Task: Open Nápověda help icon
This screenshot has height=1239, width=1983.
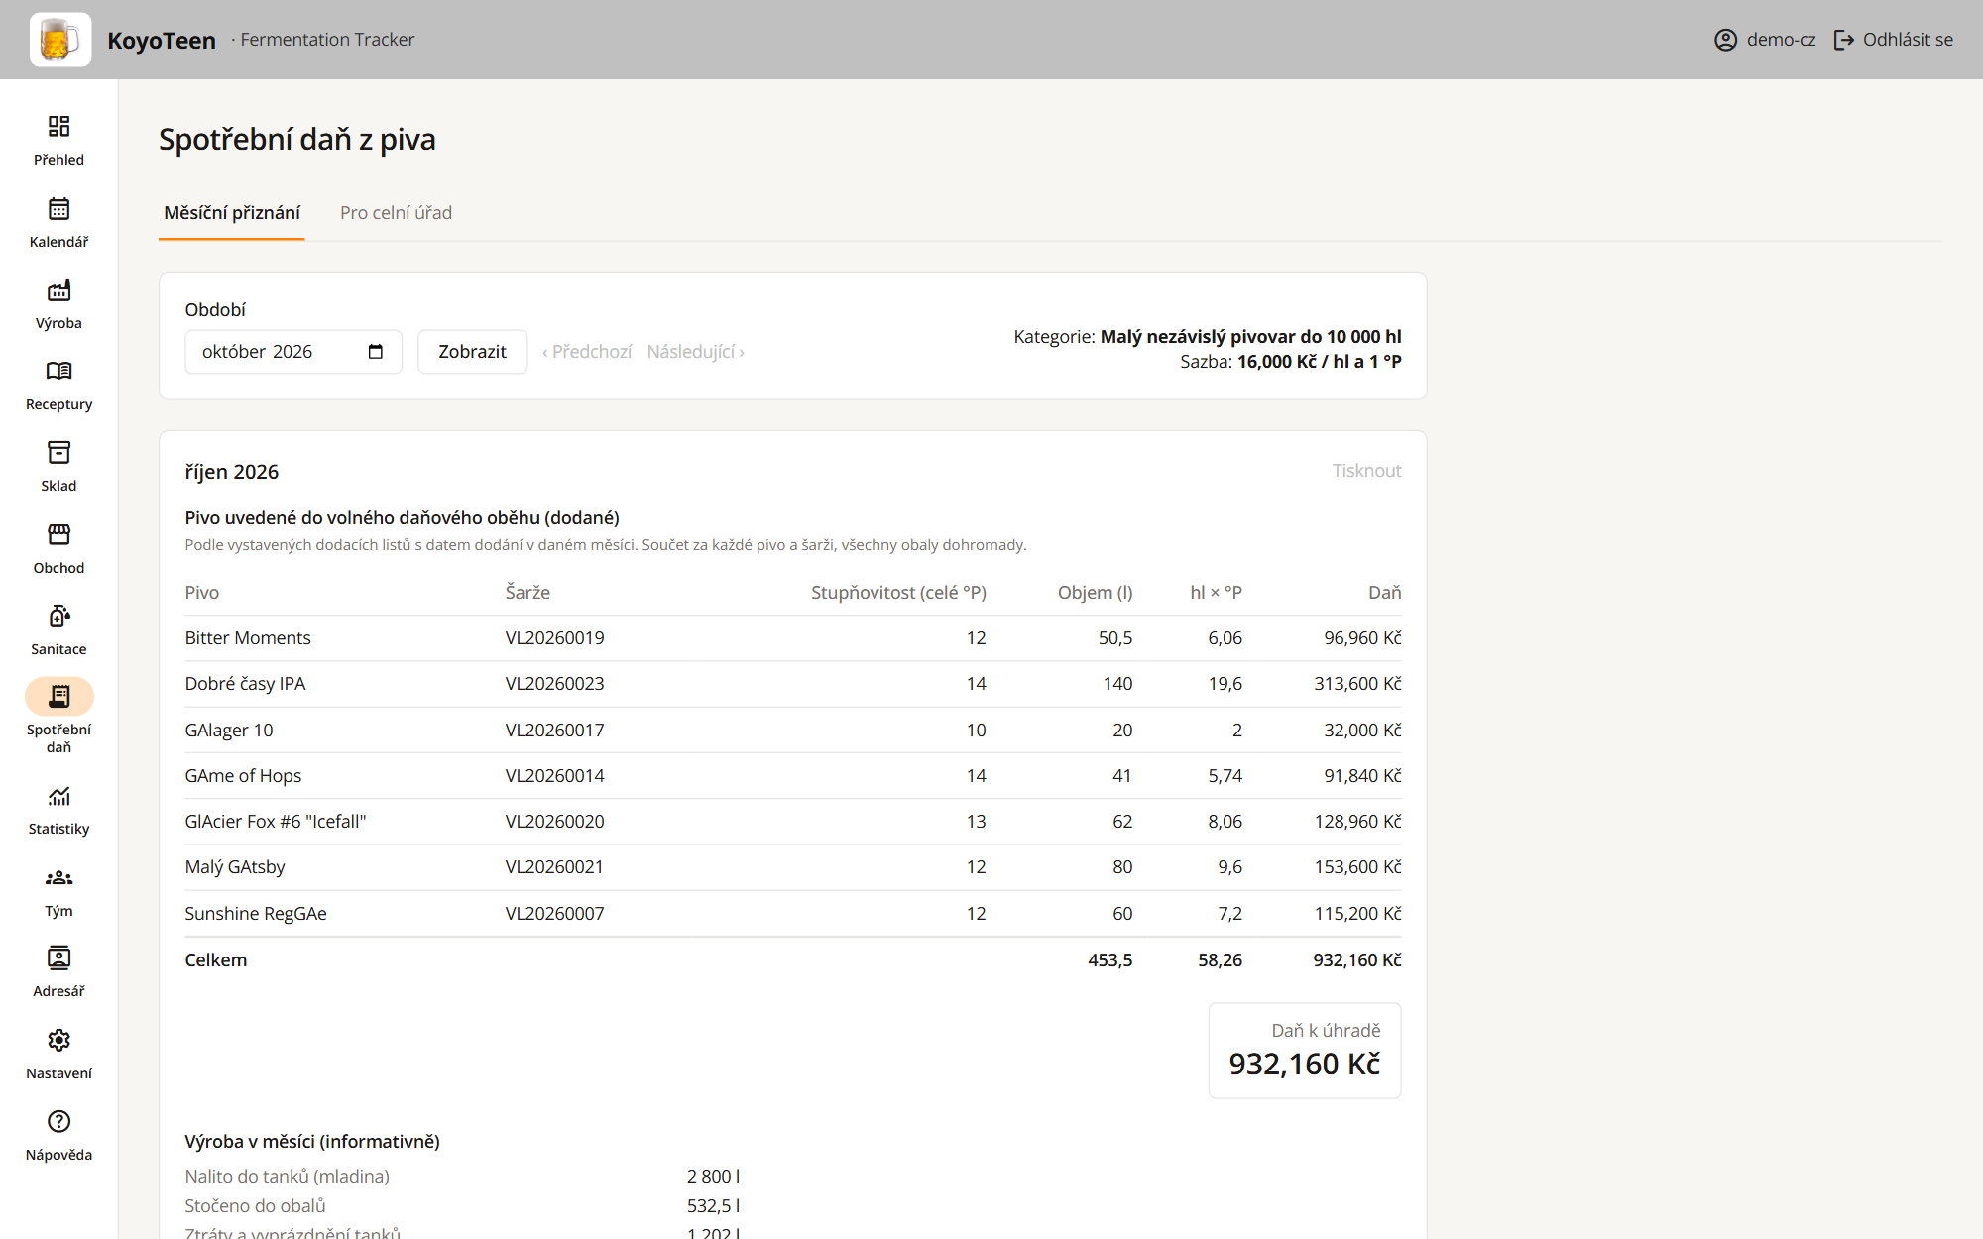Action: 58,1122
